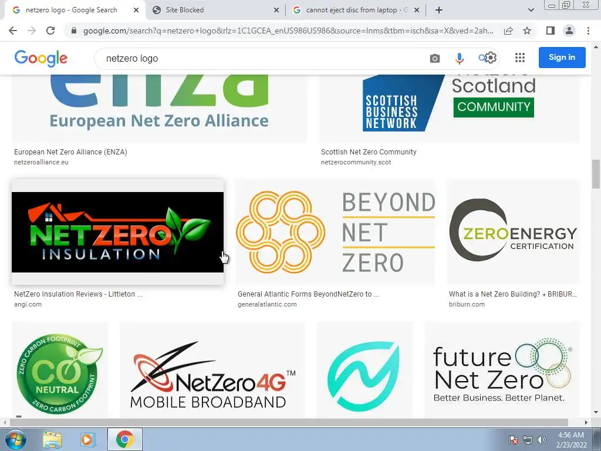Click the scroll up arrow
Screen dimensions: 601x451
tap(596, 47)
